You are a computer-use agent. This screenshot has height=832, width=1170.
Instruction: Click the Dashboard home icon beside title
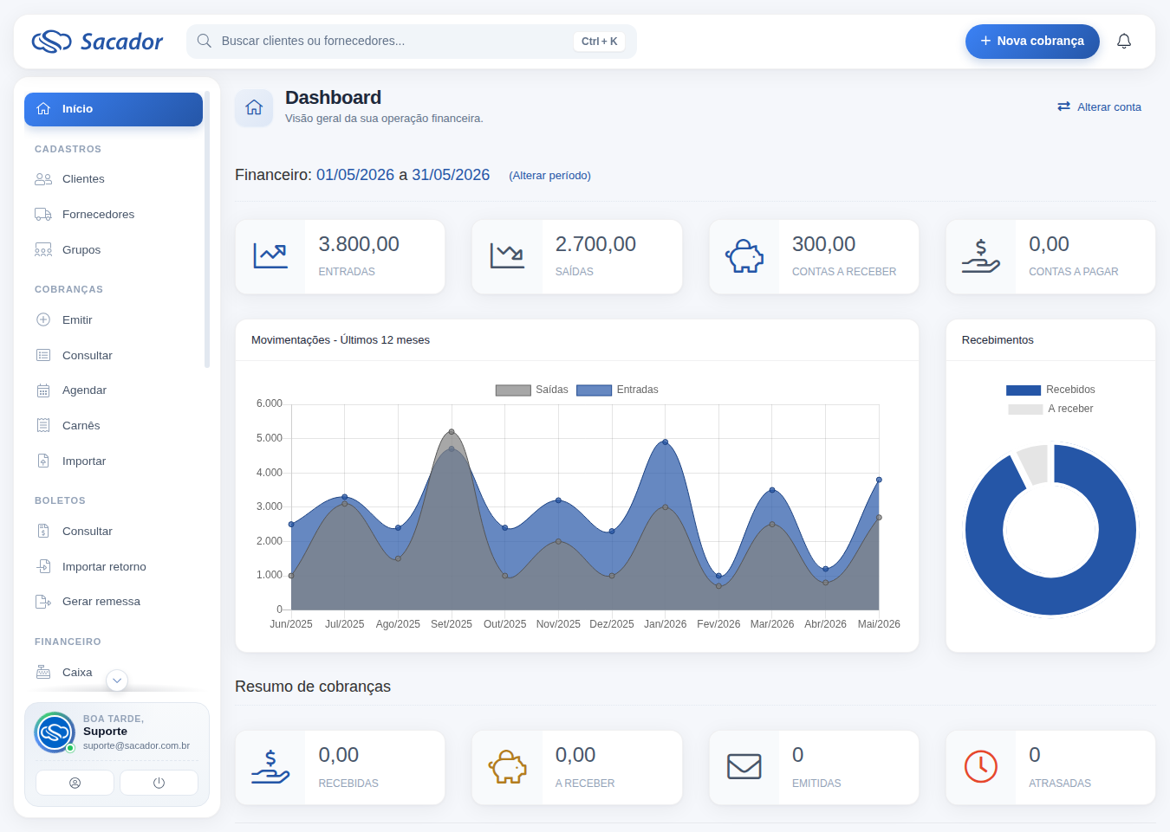tap(254, 107)
